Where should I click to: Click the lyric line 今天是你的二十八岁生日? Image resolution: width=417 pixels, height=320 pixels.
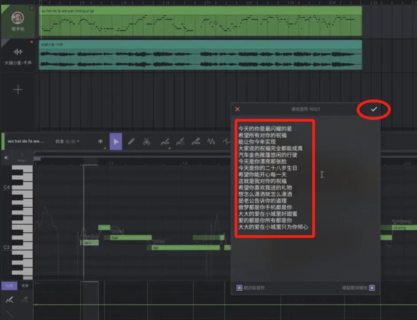[x=268, y=168]
